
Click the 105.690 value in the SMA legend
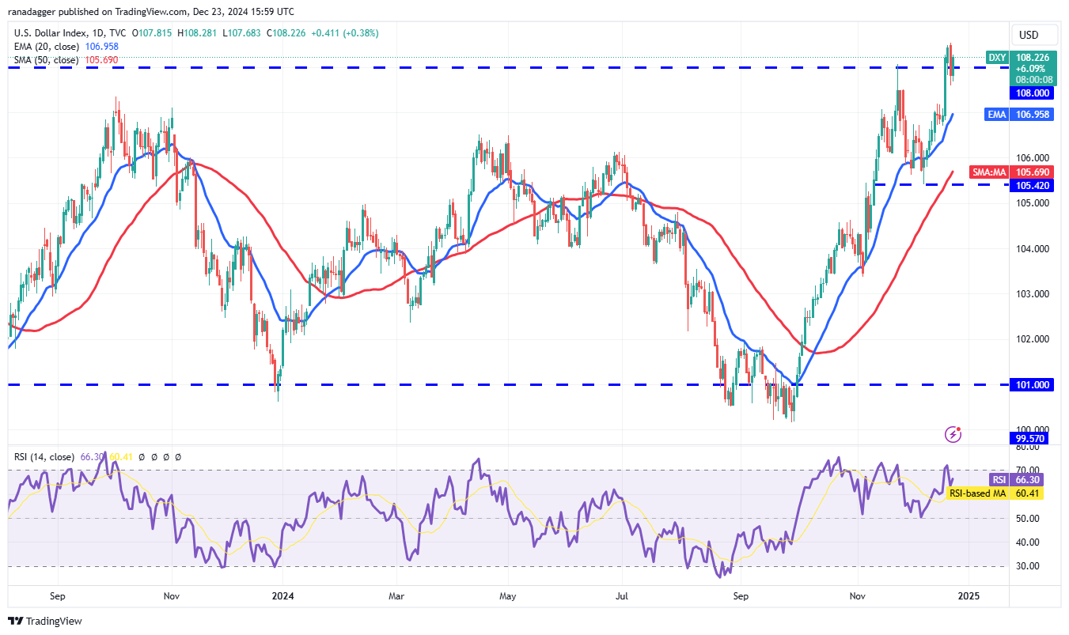click(100, 60)
